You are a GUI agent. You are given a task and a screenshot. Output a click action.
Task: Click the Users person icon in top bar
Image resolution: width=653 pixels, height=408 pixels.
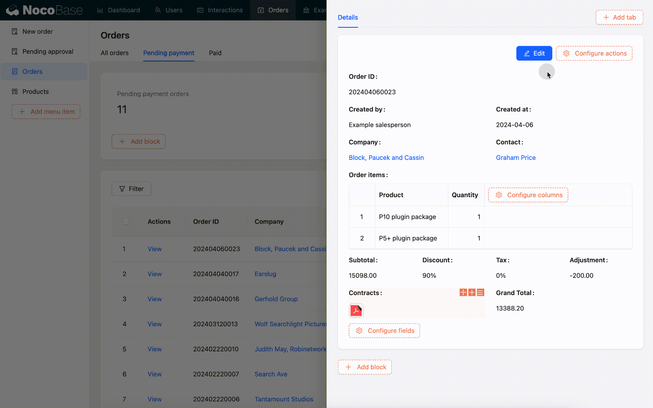(158, 10)
